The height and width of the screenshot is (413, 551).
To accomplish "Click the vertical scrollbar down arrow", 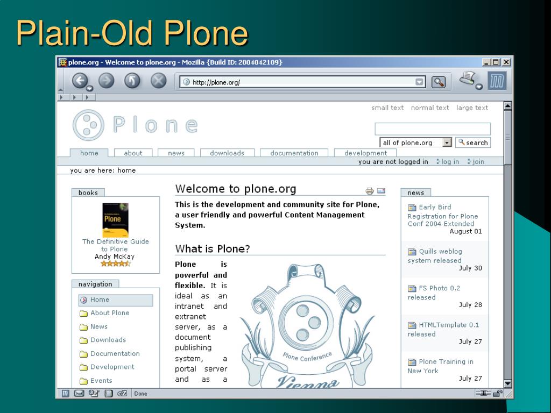I will pyautogui.click(x=508, y=383).
